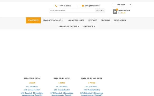The image size is (154, 96).
Task: Click the phone number +499072701169
Action: tap(65, 6)
